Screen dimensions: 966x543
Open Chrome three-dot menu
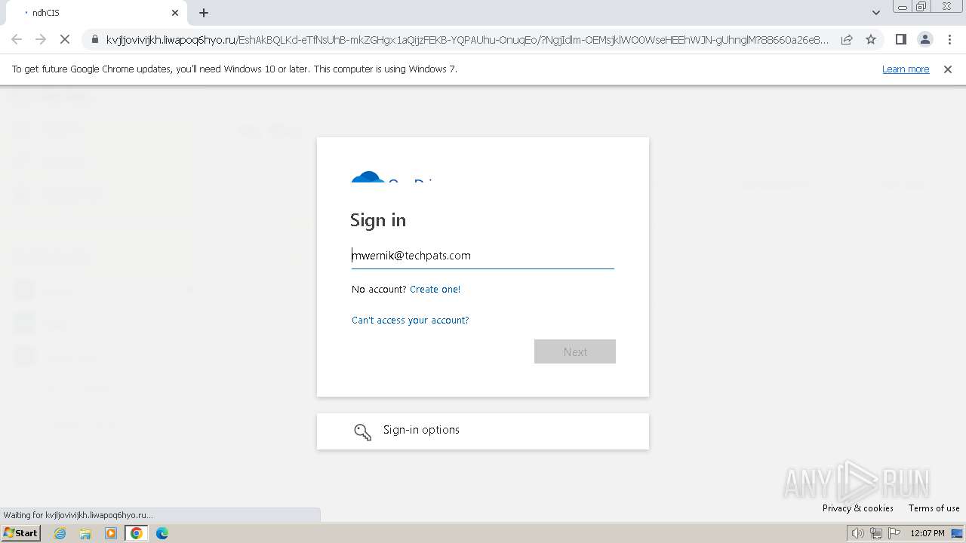click(949, 39)
